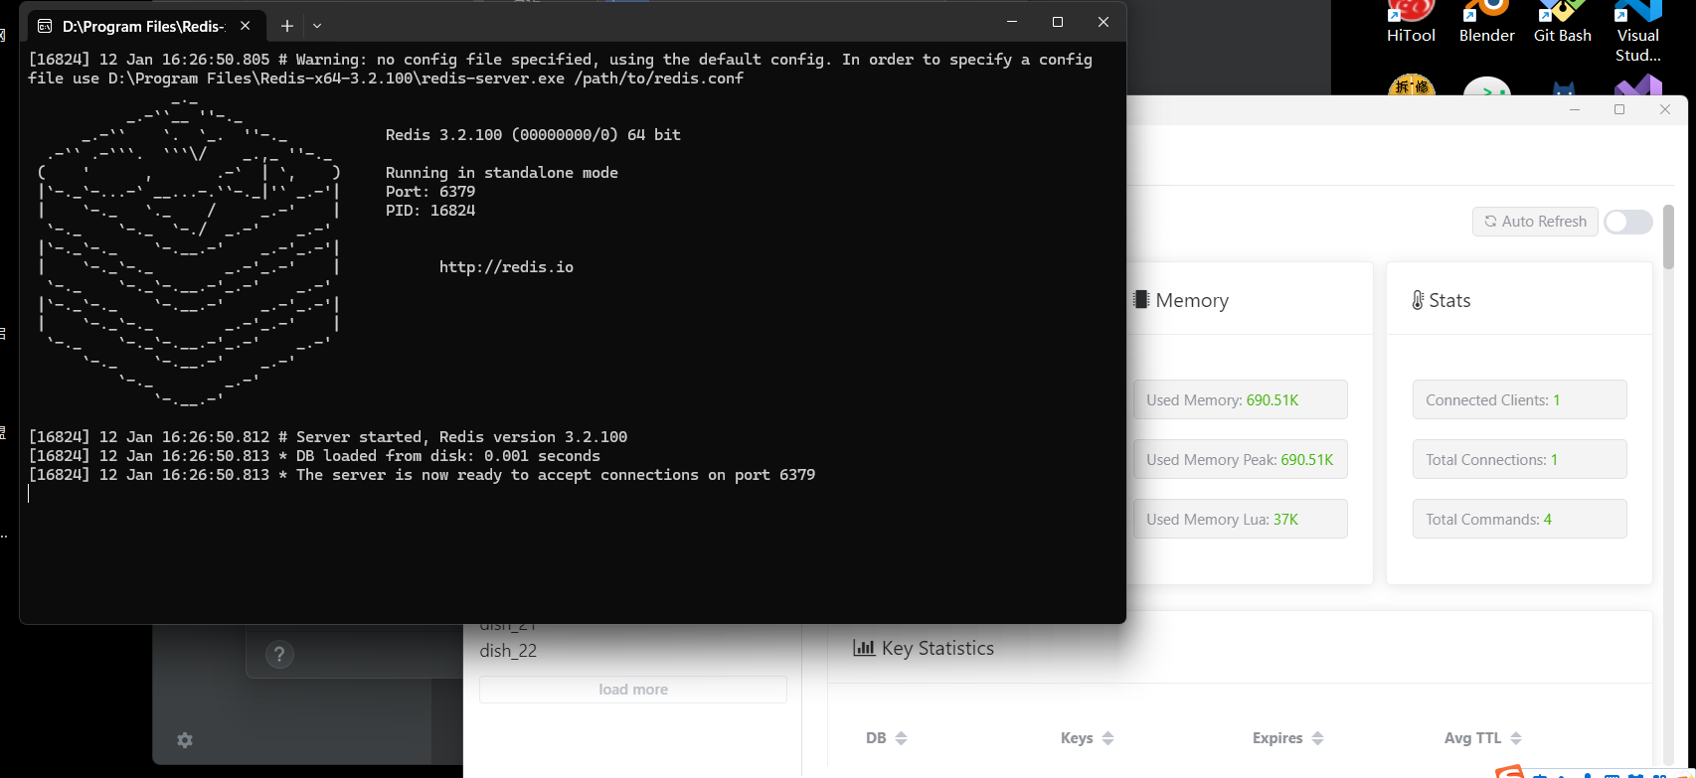Open the terminal new-tab dropdown chevron
Viewport: 1696px width, 778px height.
click(317, 26)
